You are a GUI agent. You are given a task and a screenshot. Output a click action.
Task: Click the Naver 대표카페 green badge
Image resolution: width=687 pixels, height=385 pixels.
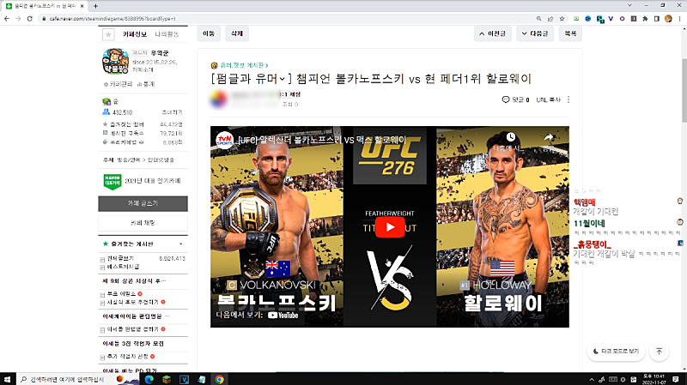pyautogui.click(x=112, y=181)
